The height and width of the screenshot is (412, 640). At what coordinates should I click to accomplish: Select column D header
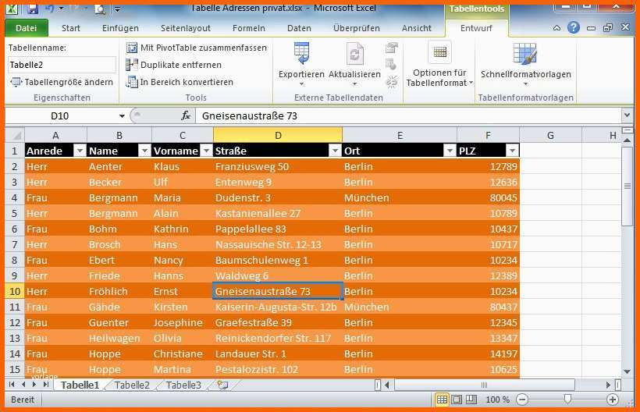pos(278,135)
